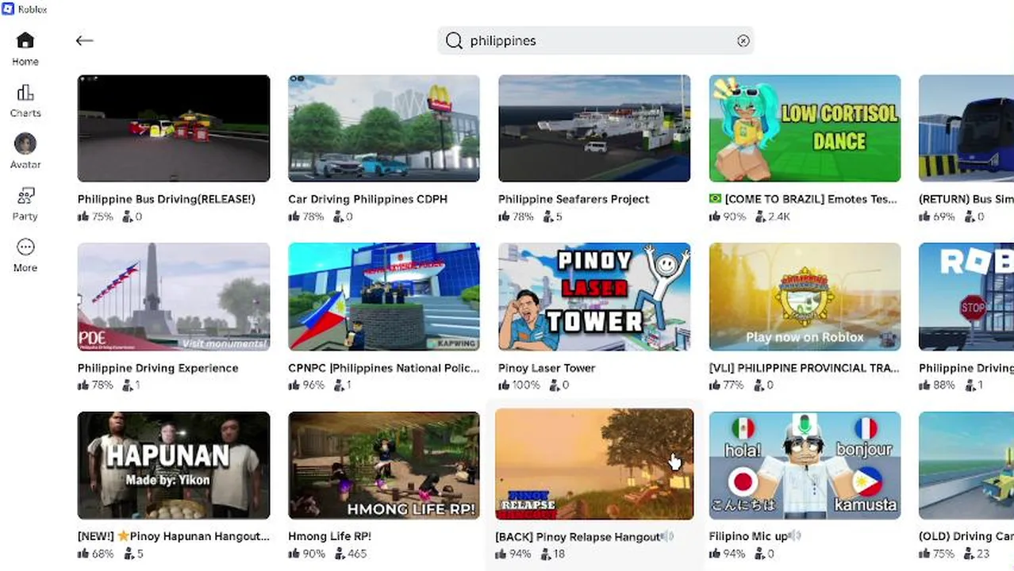
Task: Click title Philippine Seafarers Project
Action: (574, 199)
